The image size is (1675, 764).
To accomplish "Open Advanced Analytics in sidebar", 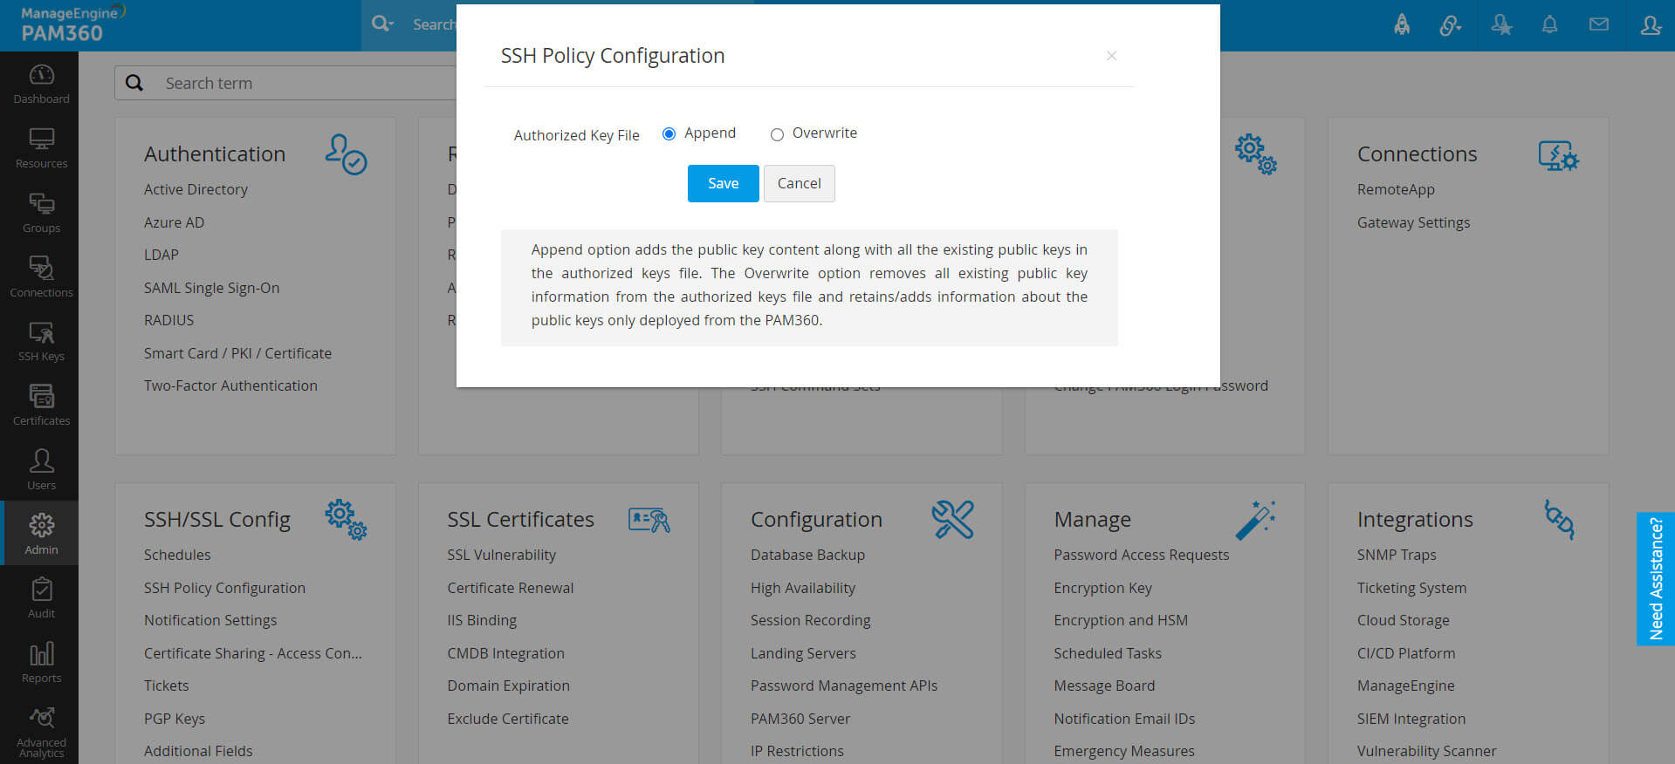I will (x=41, y=731).
